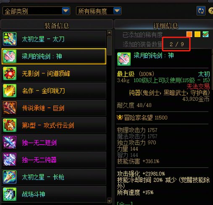The image size is (213, 205).
Task: Toggle the orange rarity filter box
Action: click(189, 34)
